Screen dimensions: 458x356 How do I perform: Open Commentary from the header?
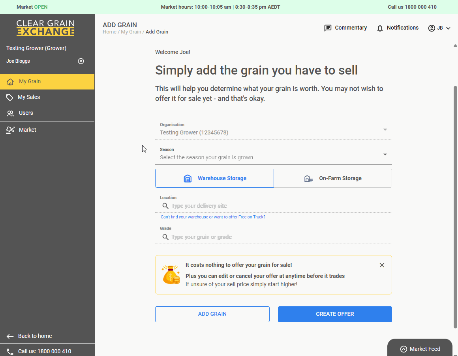(x=345, y=28)
